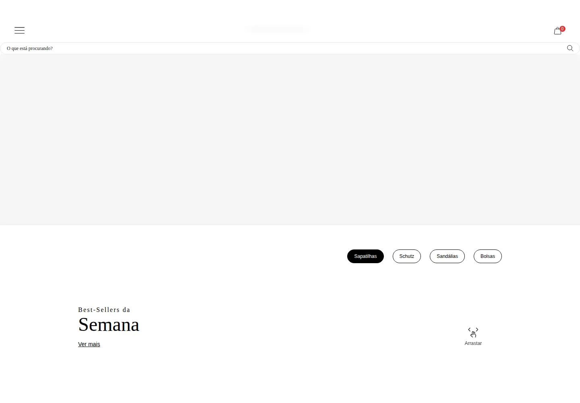The width and height of the screenshot is (580, 403).
Task: Open the hamburger navigation menu
Action: [x=19, y=30]
